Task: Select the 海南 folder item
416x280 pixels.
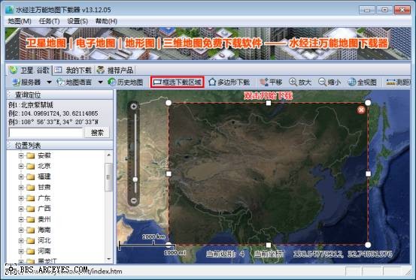Action: pos(38,230)
